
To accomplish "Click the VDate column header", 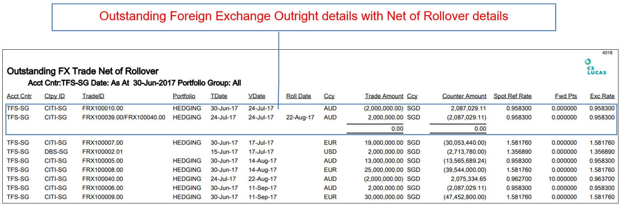I will (257, 96).
